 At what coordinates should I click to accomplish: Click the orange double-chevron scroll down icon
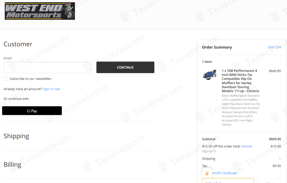(x=207, y=173)
